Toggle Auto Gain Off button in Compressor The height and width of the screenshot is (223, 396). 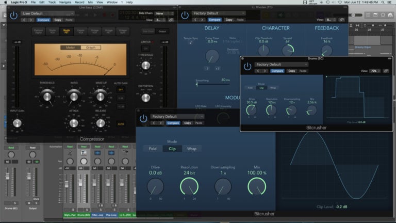(x=121, y=90)
